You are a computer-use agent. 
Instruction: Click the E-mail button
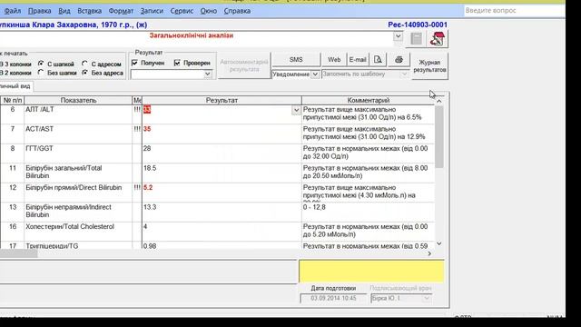358,59
